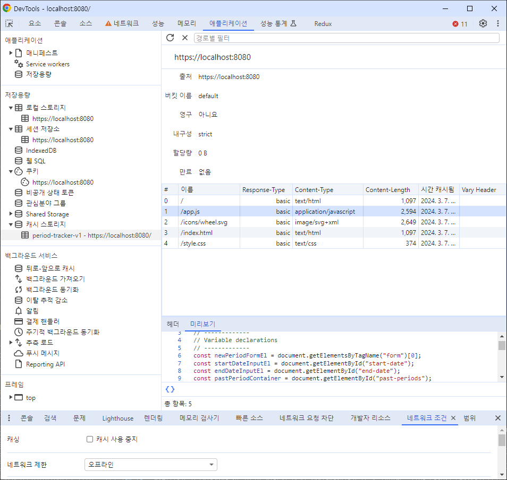Open the bottom drawer three-dot menu
This screenshot has height=480, width=507.
9,418
